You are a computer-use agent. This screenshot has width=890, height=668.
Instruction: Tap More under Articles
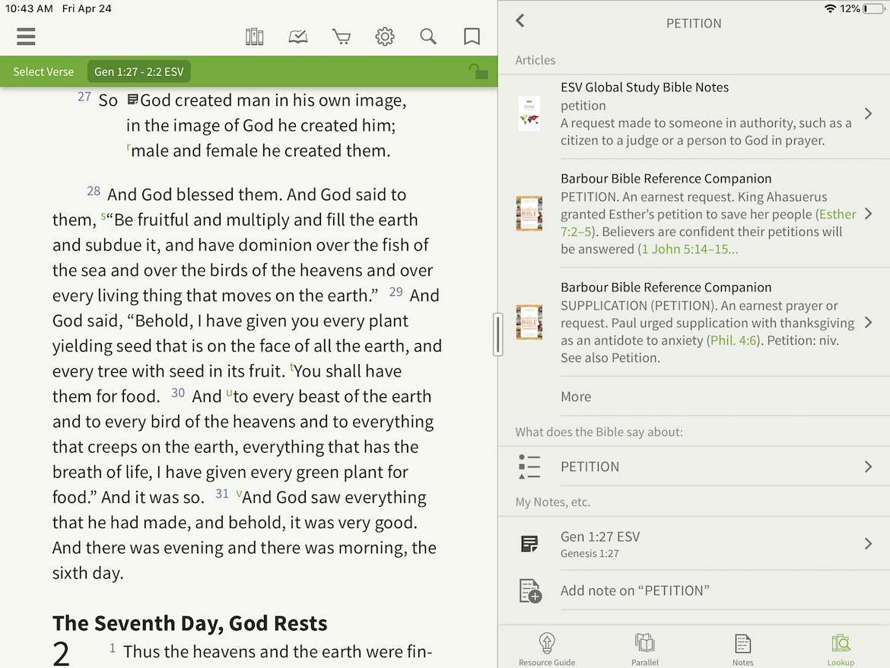(576, 396)
